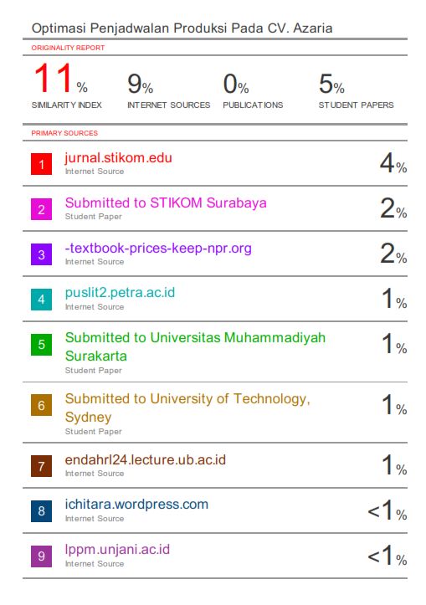
Task: Click the 11% similarity index value
Action: tap(61, 79)
